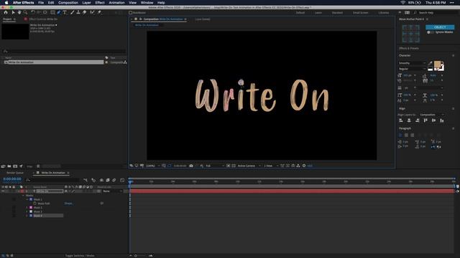
Task: Click the camera snapshot icon in viewer
Action: 191,166
